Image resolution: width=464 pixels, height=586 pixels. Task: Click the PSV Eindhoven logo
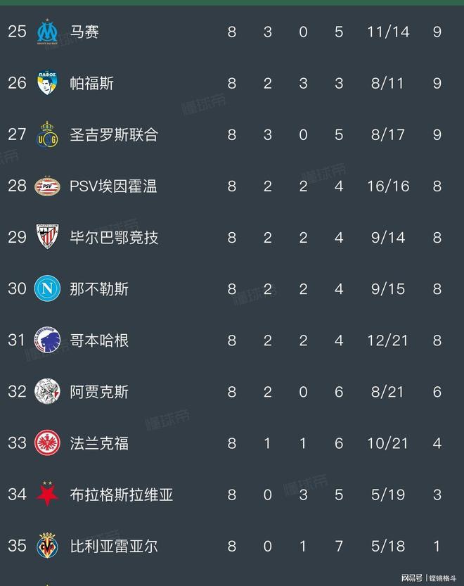click(47, 186)
